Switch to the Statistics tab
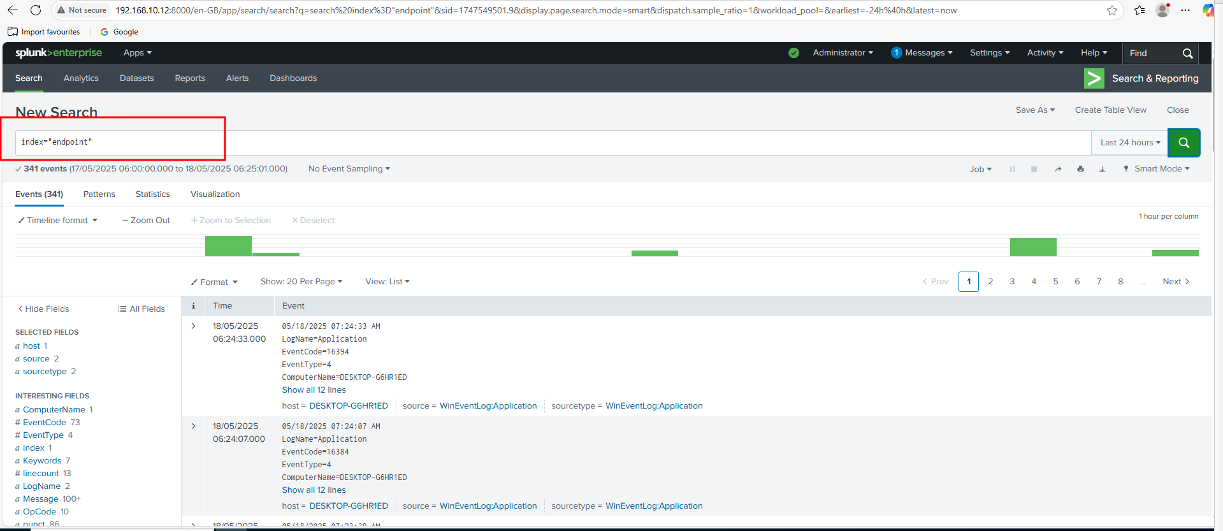The image size is (1223, 531). click(153, 194)
